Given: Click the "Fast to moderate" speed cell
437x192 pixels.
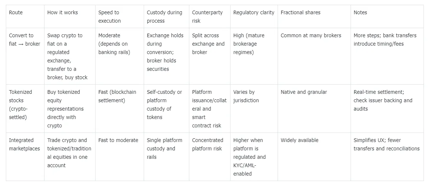Looking at the screenshot, I should click(x=118, y=140).
